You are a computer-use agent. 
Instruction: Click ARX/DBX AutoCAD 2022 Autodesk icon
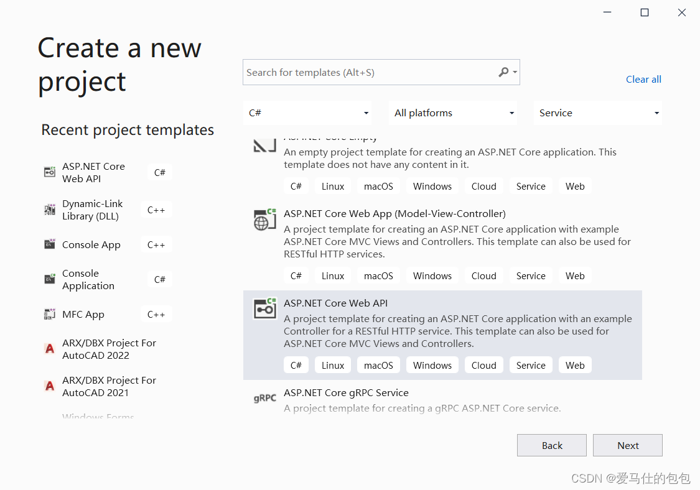coord(50,348)
